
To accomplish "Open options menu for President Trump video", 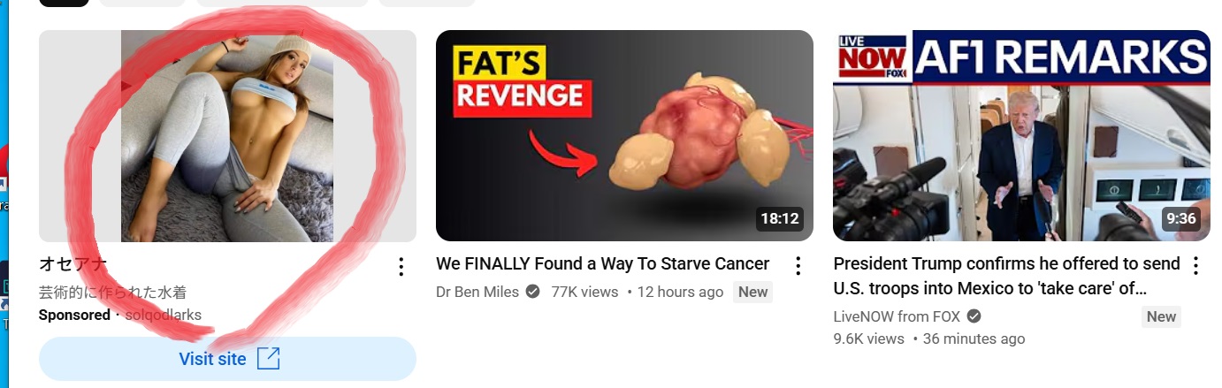I will click(1195, 266).
